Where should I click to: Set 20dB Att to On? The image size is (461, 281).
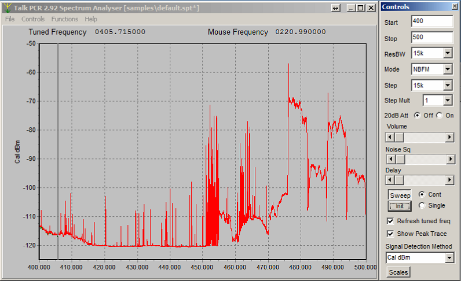(439, 116)
